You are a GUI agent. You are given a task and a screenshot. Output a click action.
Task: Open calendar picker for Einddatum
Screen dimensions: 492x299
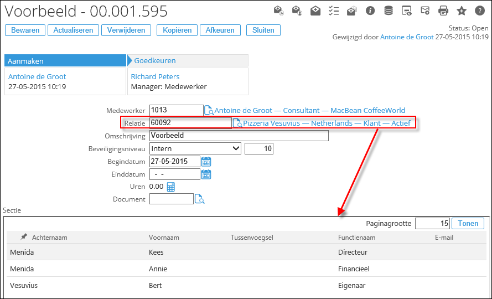[x=206, y=174]
